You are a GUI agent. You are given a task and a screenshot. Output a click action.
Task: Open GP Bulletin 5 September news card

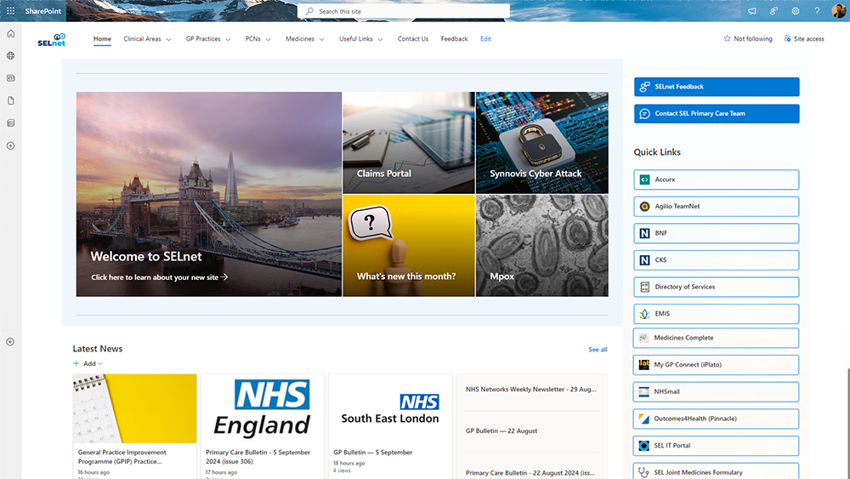(390, 426)
